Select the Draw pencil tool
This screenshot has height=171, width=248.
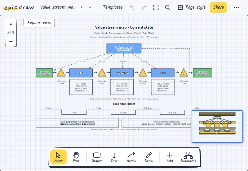[149, 157]
